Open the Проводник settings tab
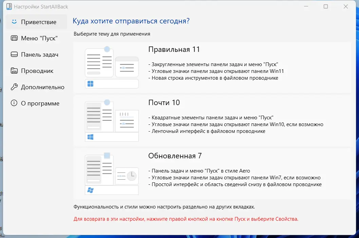This screenshot has width=359, height=238. [x=37, y=71]
